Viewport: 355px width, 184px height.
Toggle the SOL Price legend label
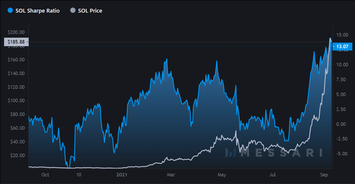(90, 11)
